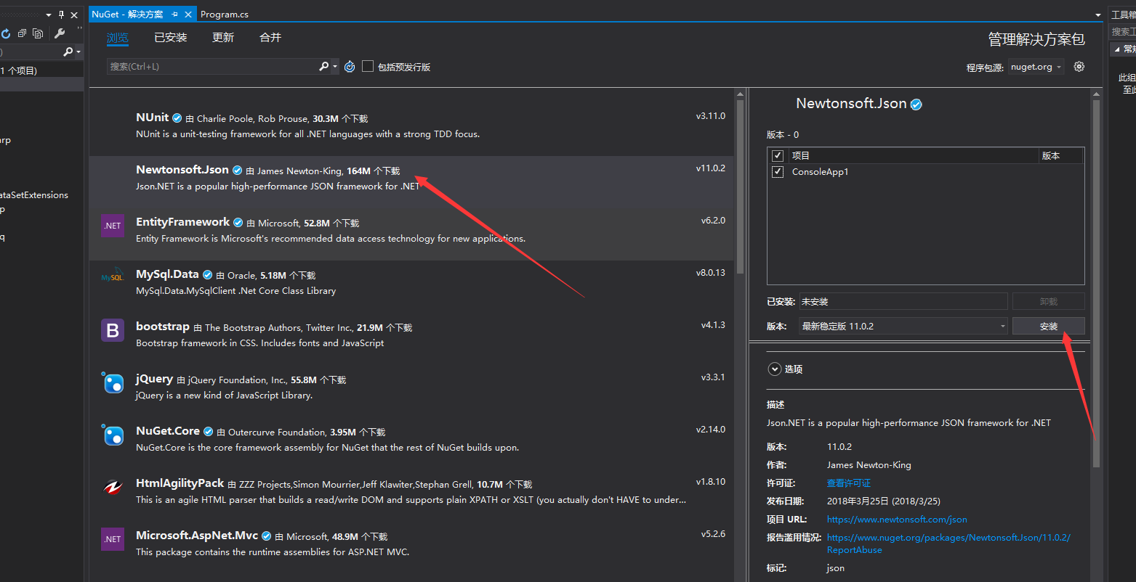Select the NUnit package title
Screen dimensions: 1136x582
[x=152, y=117]
